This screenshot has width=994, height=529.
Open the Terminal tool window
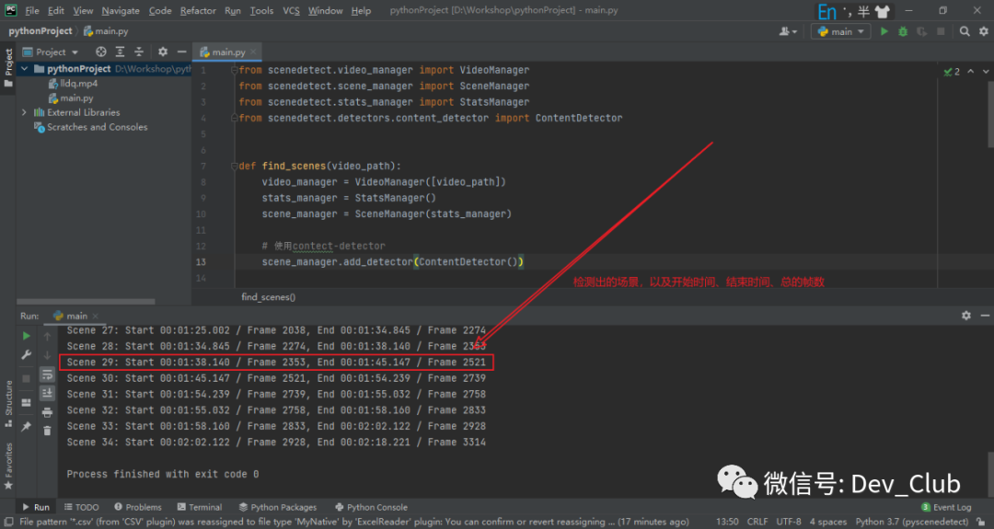pos(200,508)
